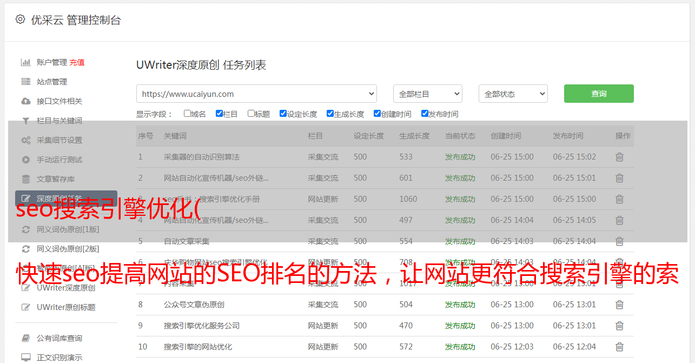
Task: Toggle the 生成长度 checkbox
Action: [330, 114]
